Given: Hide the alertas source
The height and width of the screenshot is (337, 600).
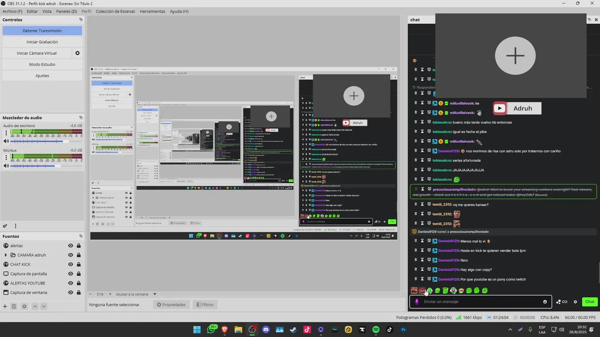Looking at the screenshot, I should [x=70, y=246].
